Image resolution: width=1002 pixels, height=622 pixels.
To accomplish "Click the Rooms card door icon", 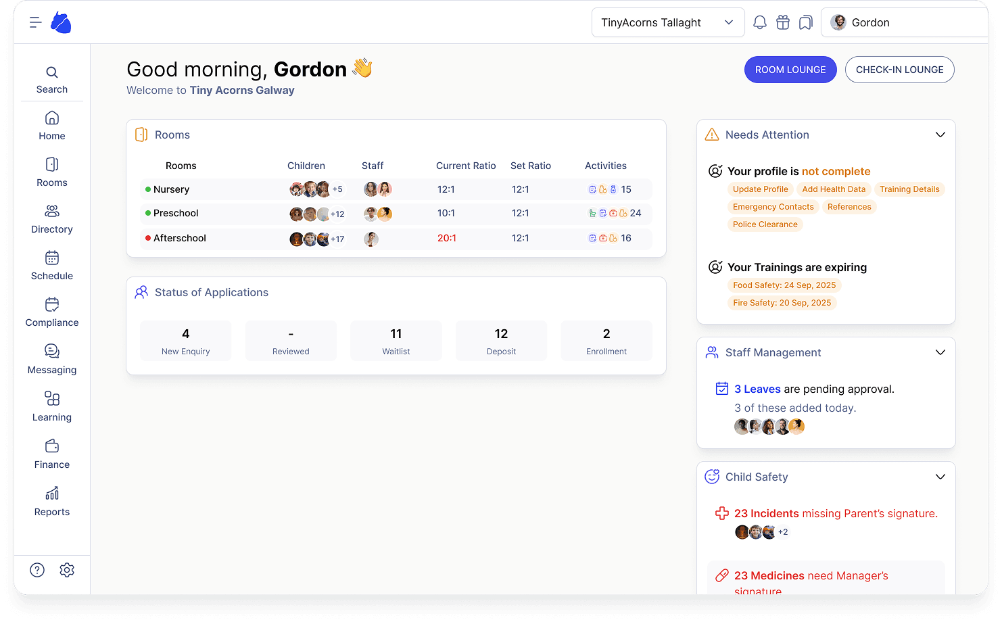I will [141, 135].
